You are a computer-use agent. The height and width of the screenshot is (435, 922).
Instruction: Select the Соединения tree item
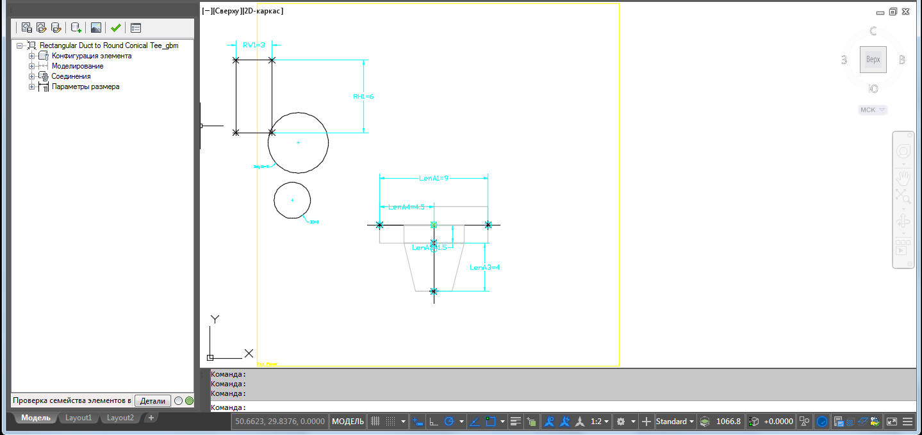tap(71, 76)
